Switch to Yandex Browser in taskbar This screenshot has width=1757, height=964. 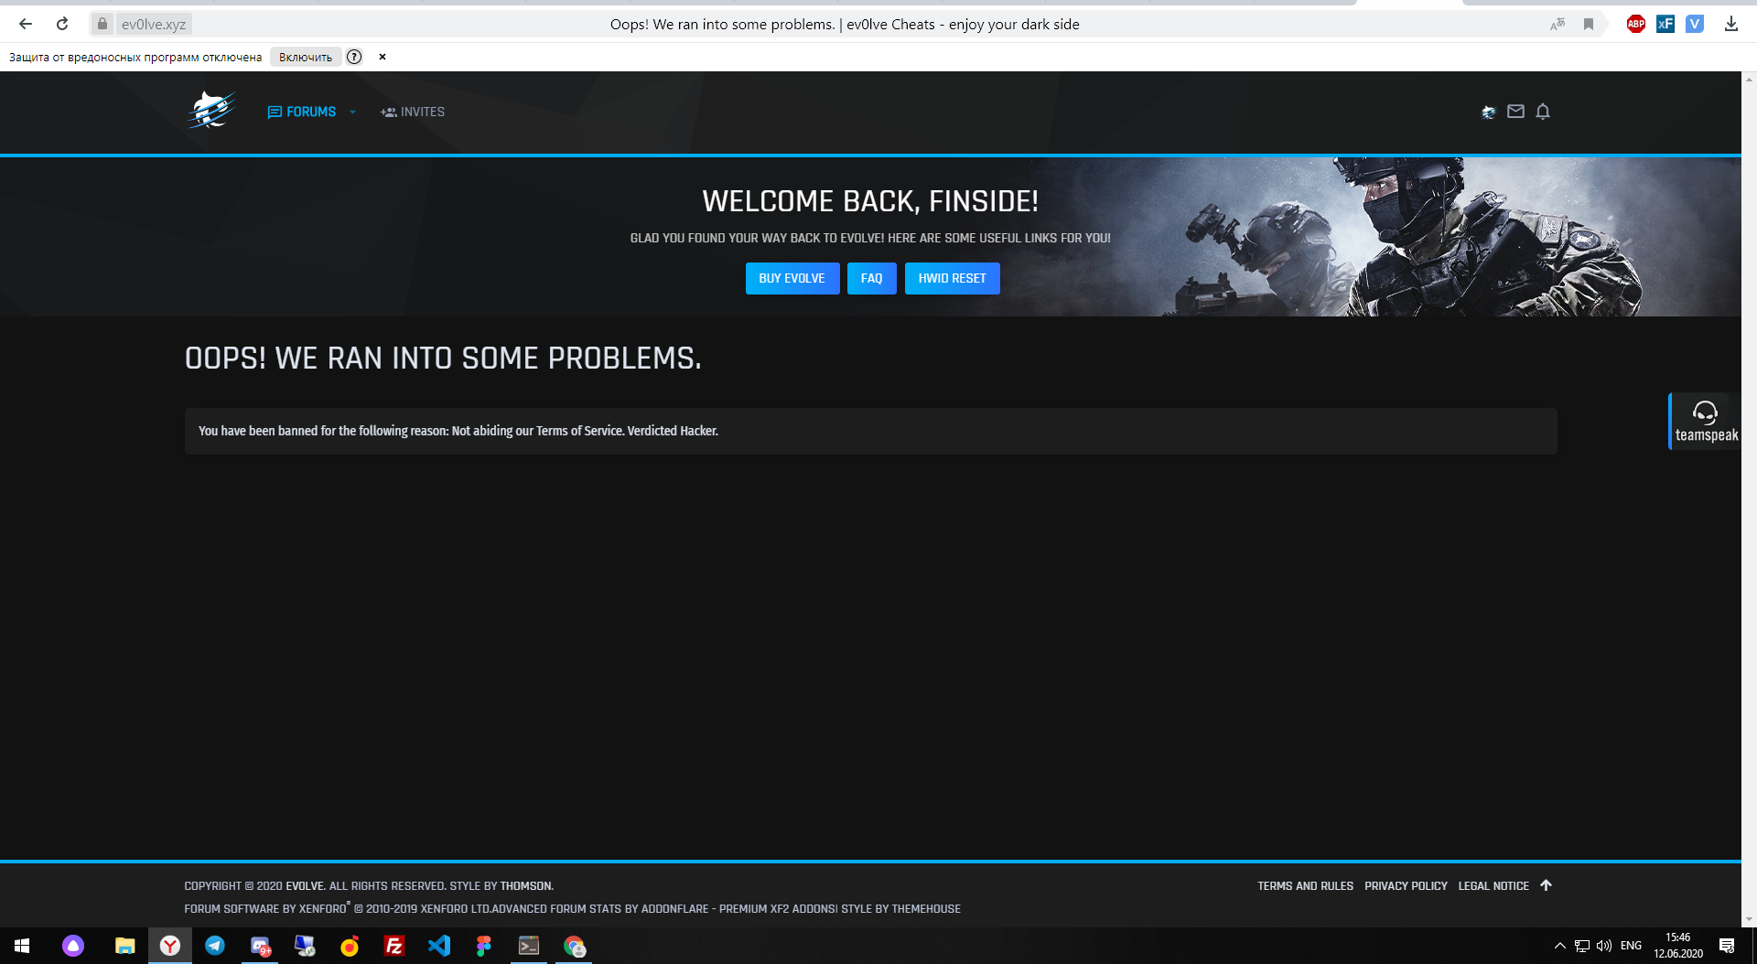170,946
